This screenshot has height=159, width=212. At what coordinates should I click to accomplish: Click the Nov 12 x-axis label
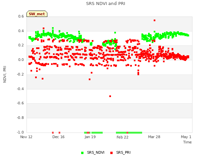coord(26,137)
